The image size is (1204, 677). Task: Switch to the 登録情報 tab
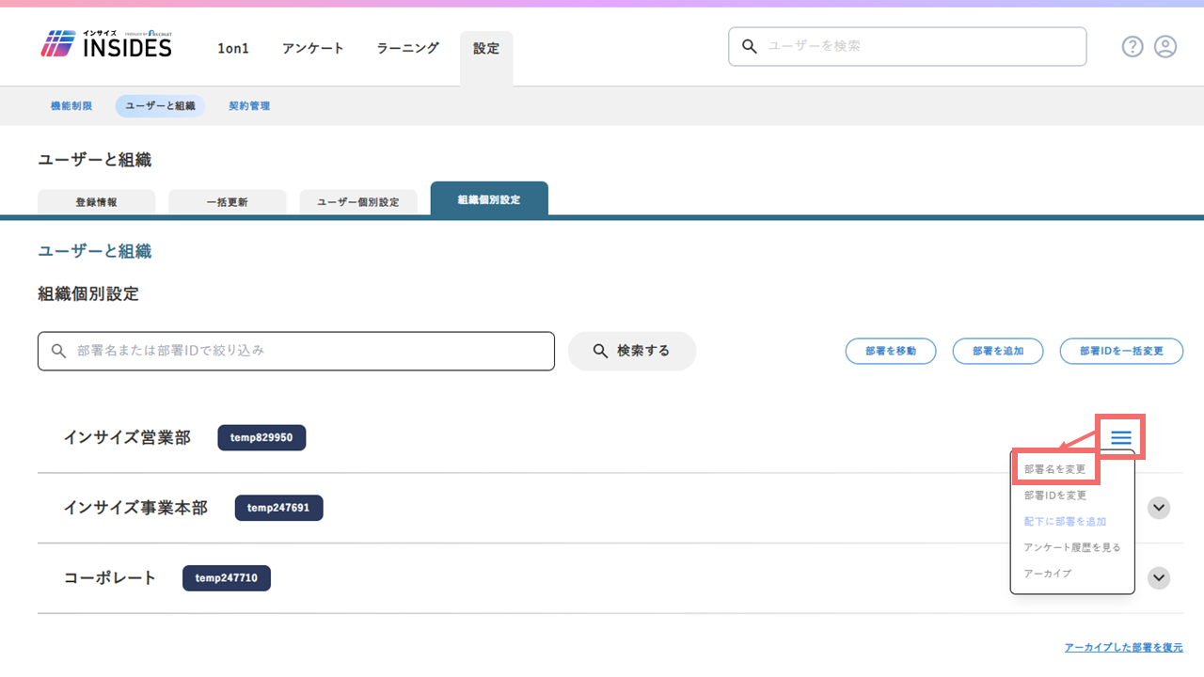click(x=96, y=202)
